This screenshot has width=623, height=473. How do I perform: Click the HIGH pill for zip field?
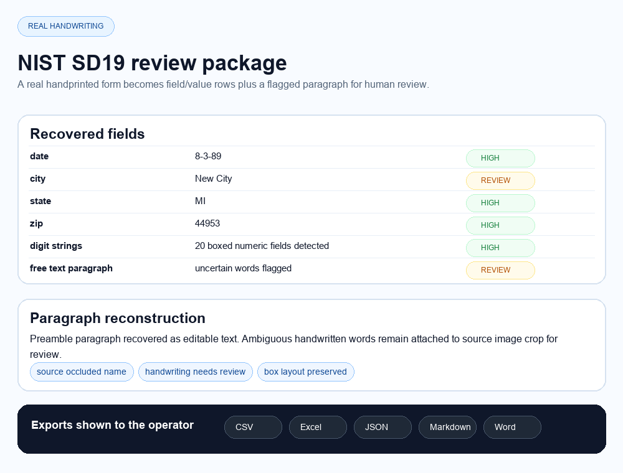[x=500, y=225]
